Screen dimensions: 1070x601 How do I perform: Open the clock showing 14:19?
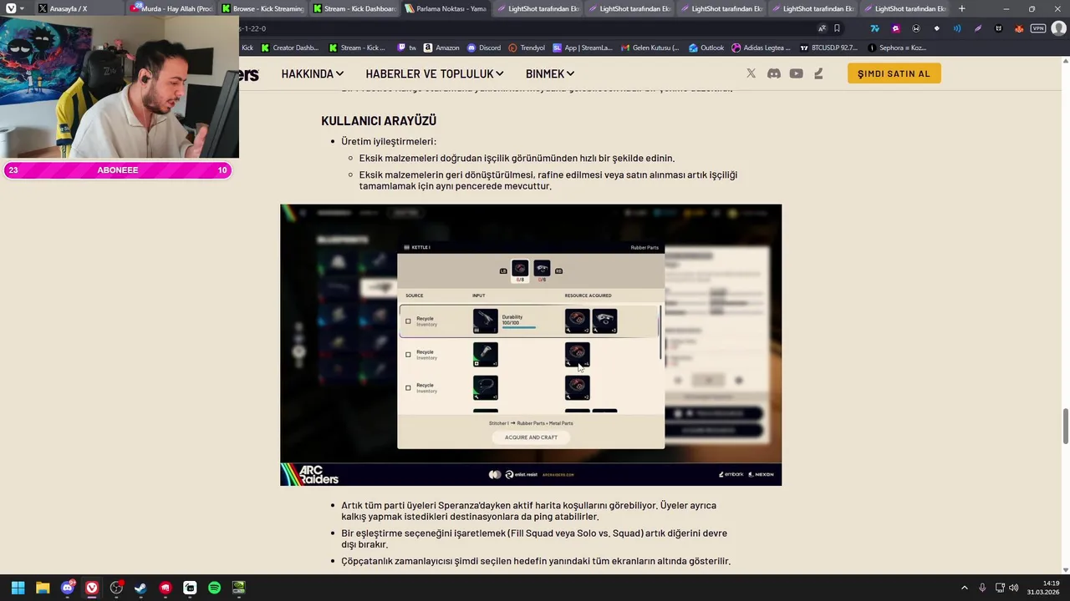(x=1045, y=588)
